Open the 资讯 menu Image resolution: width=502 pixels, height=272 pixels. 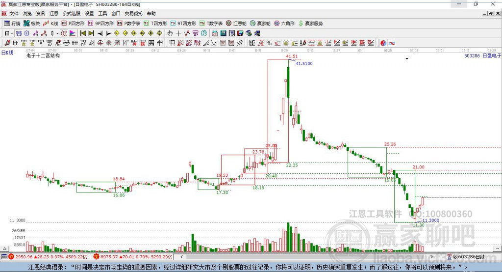pyautogui.click(x=40, y=13)
